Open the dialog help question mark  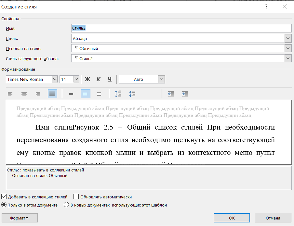pos(266,7)
